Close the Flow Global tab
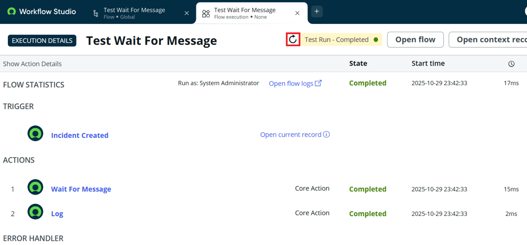The width and height of the screenshot is (527, 245). 187,13
